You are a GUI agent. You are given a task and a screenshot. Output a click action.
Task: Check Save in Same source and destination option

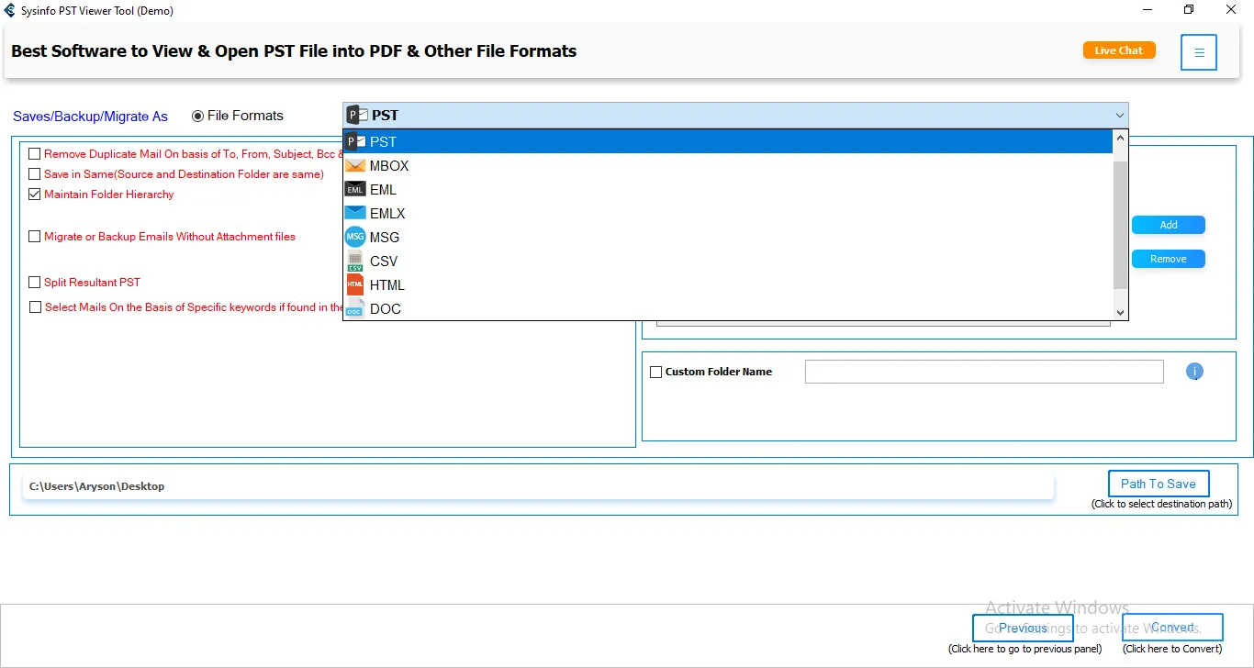tap(35, 174)
